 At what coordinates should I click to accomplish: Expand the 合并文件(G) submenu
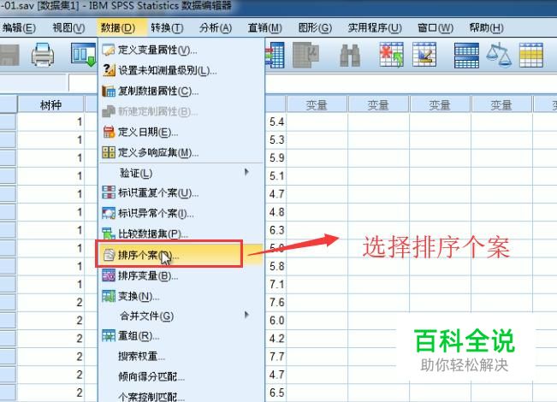[181, 316]
